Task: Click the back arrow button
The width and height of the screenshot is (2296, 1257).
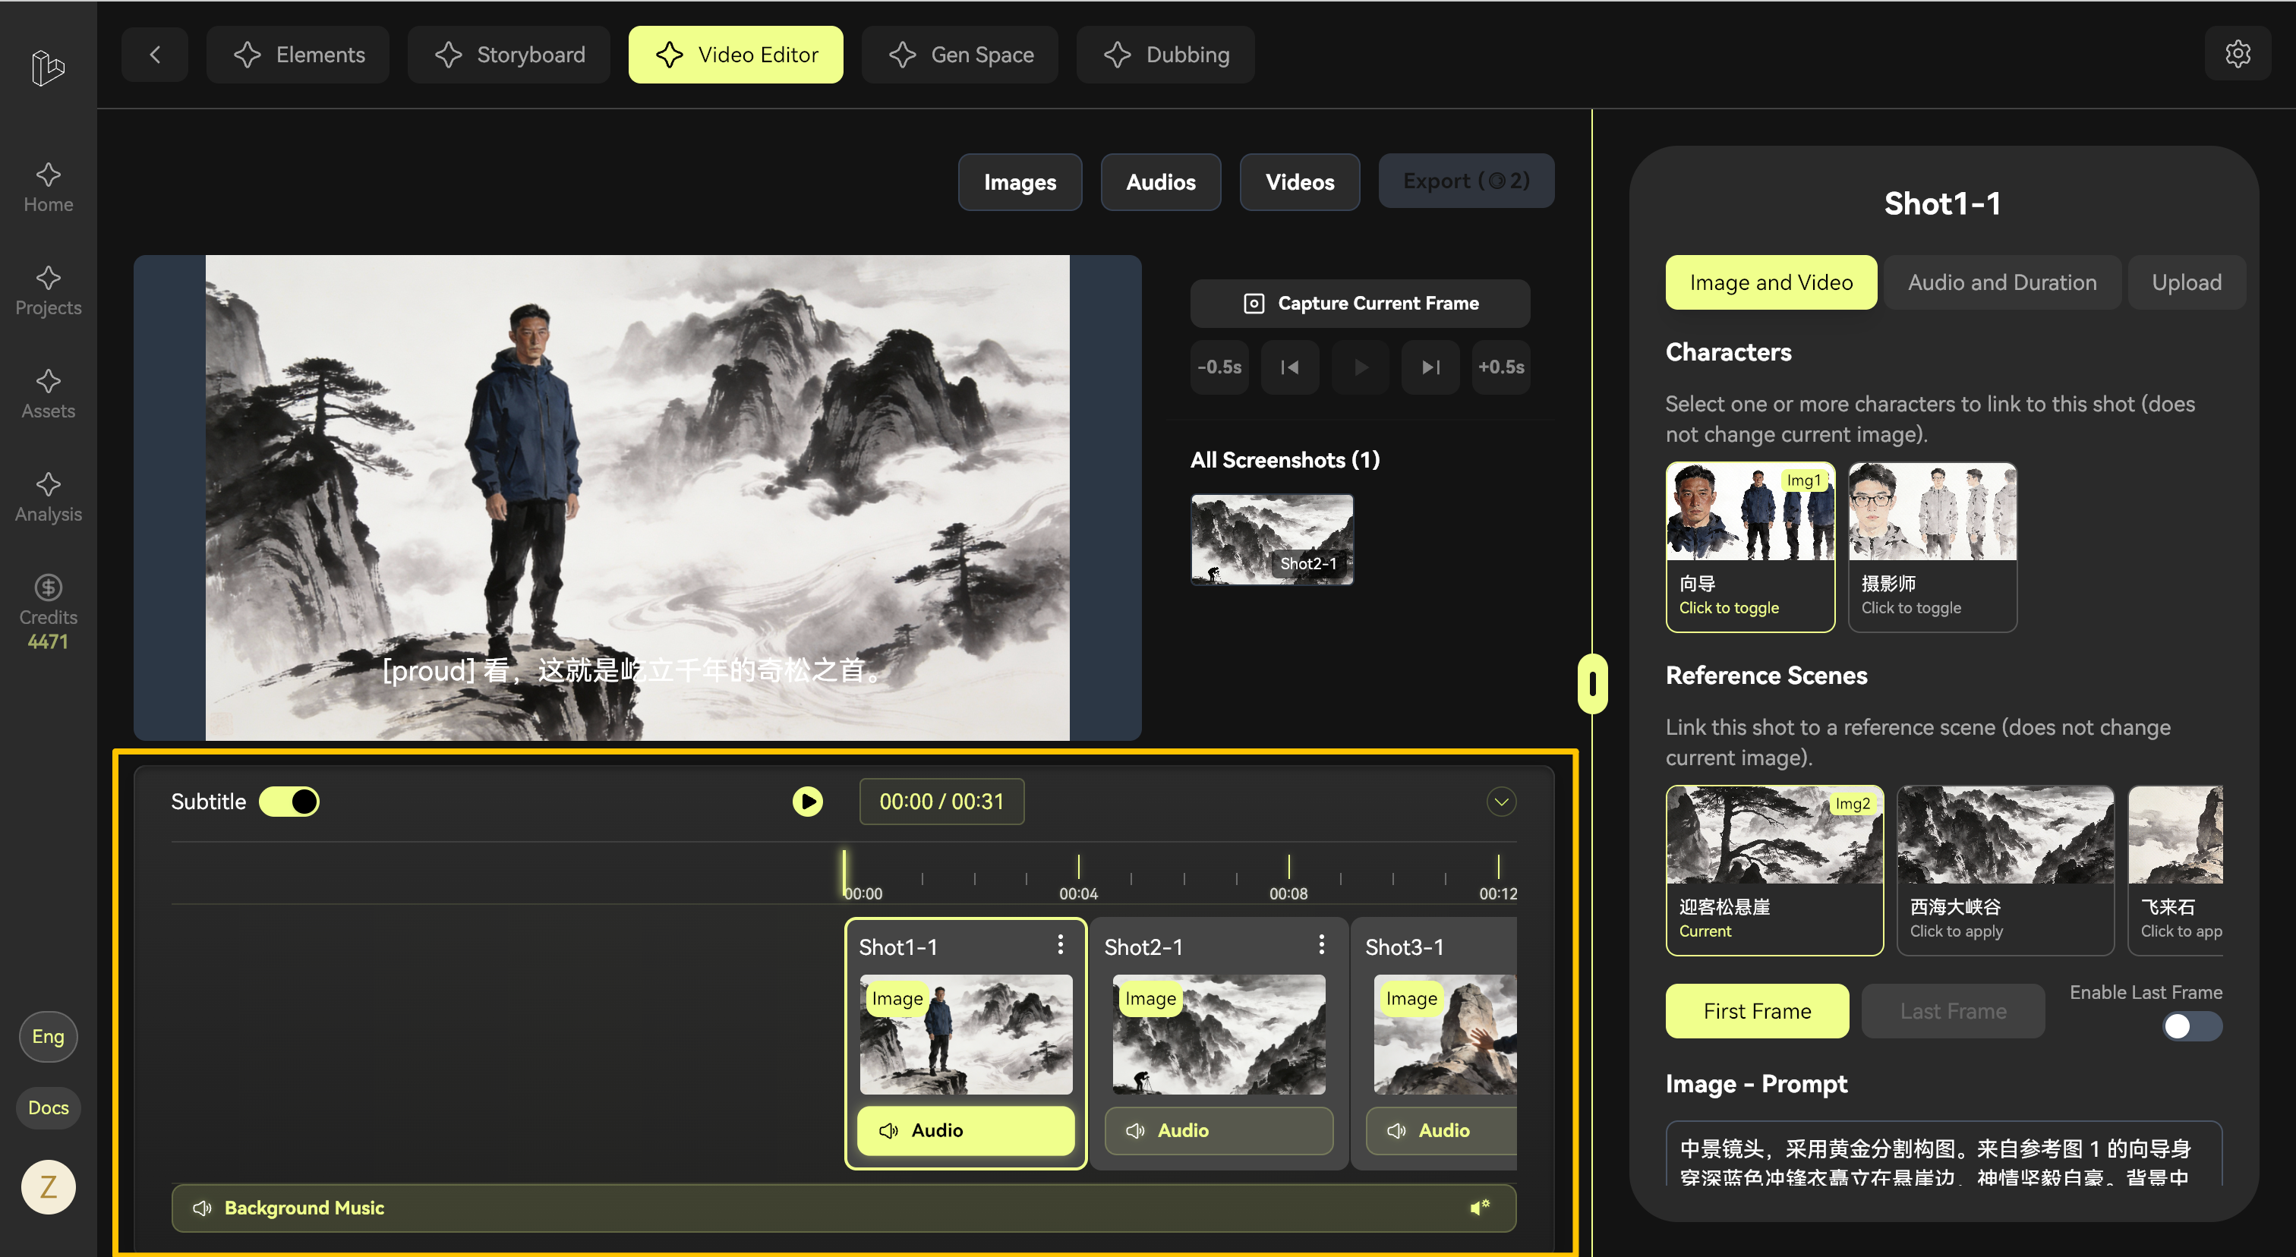Action: 155,55
